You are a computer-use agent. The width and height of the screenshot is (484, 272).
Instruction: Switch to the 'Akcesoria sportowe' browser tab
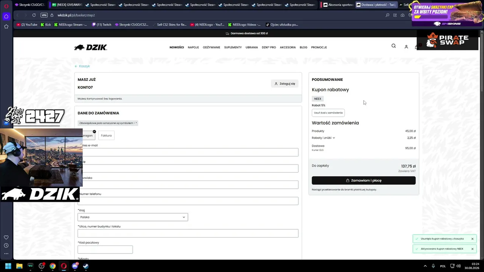click(x=338, y=5)
